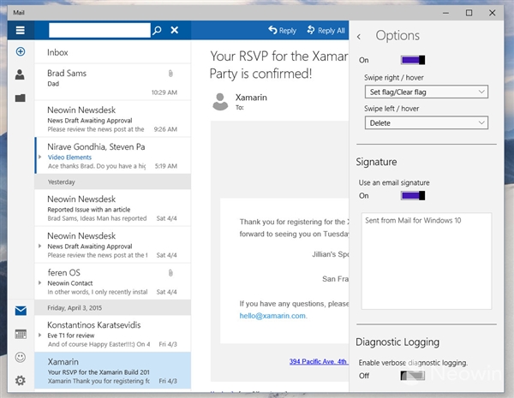The width and height of the screenshot is (514, 398).
Task: Open Neowin Newsdesk Sat 4/4 News Draft email
Action: point(113,245)
